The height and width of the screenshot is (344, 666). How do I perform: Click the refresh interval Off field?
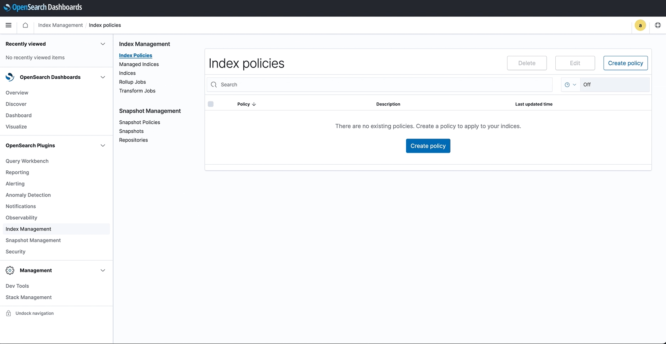coord(614,85)
